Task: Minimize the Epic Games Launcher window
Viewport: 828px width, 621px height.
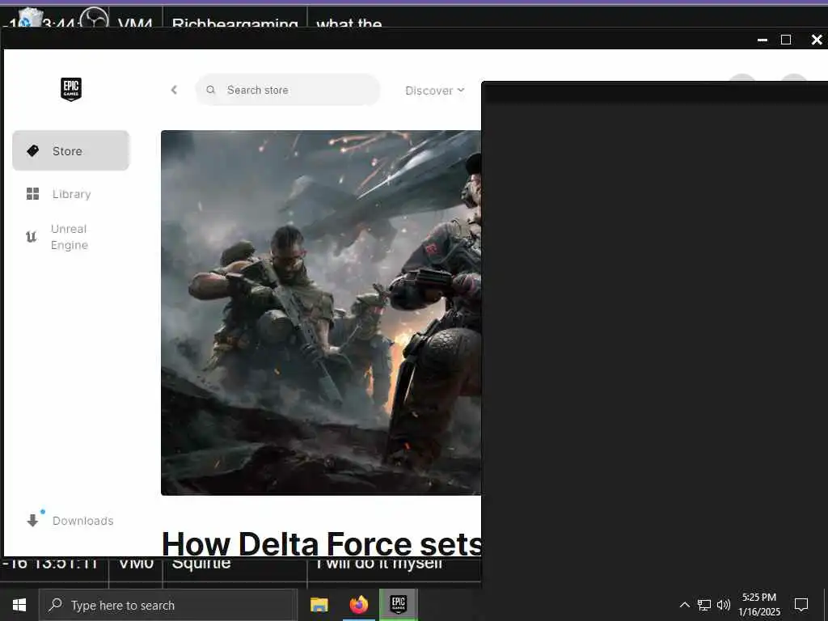Action: point(762,40)
